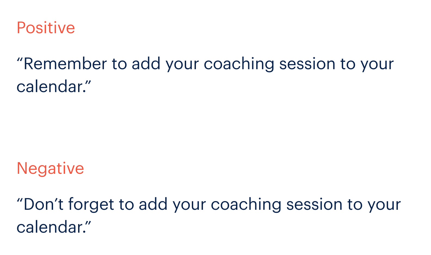Click the "Negative" heading
Image resolution: width=431 pixels, height=255 pixels.
(50, 168)
